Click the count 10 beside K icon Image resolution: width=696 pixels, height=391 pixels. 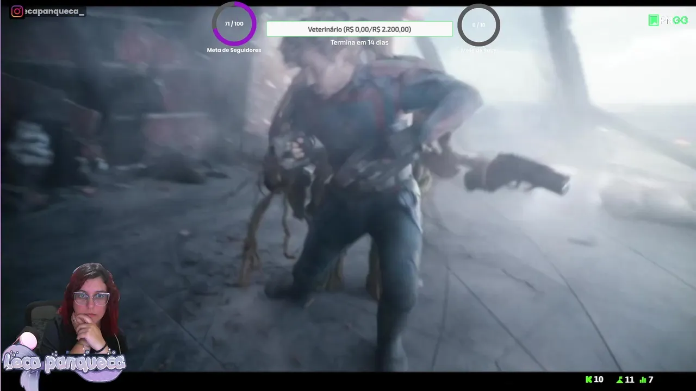point(598,380)
